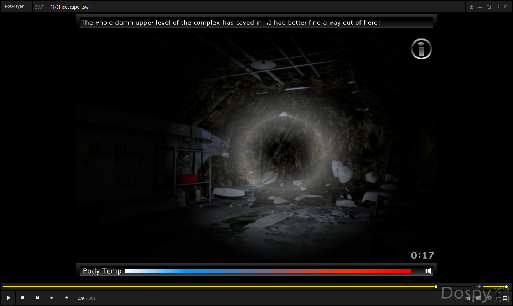The width and height of the screenshot is (513, 306).
Task: Click the Body Temp gradient bar
Action: (268, 271)
